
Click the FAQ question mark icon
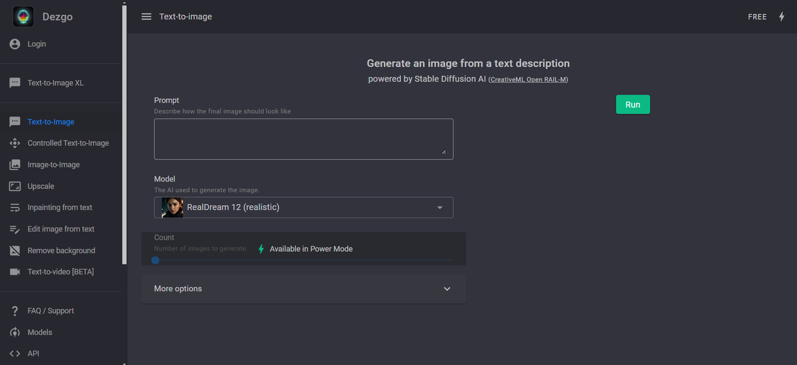[x=15, y=311]
